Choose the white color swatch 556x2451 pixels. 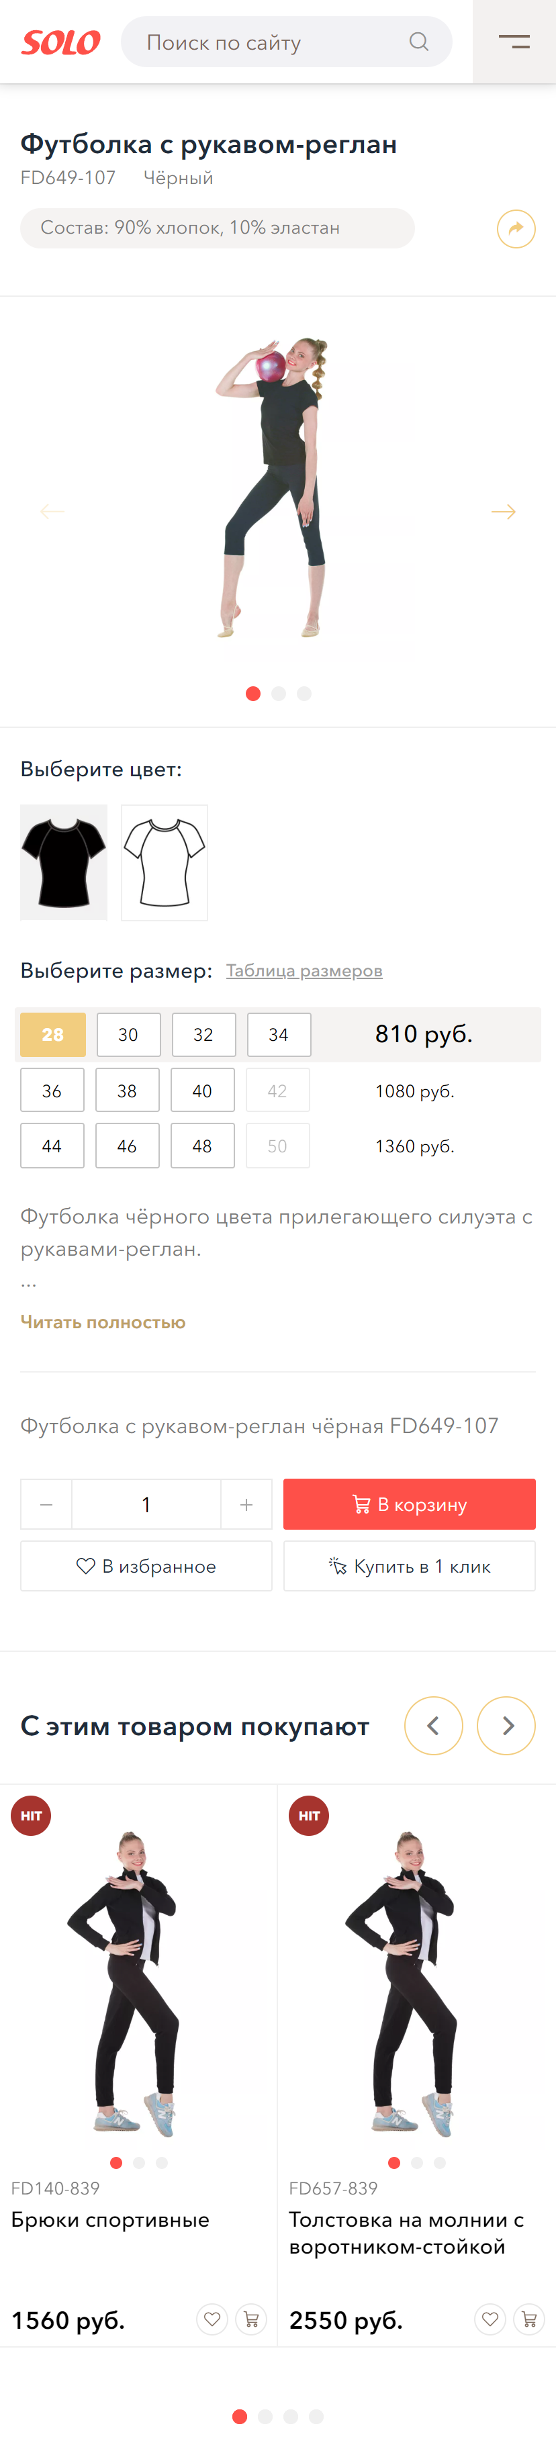pos(165,862)
